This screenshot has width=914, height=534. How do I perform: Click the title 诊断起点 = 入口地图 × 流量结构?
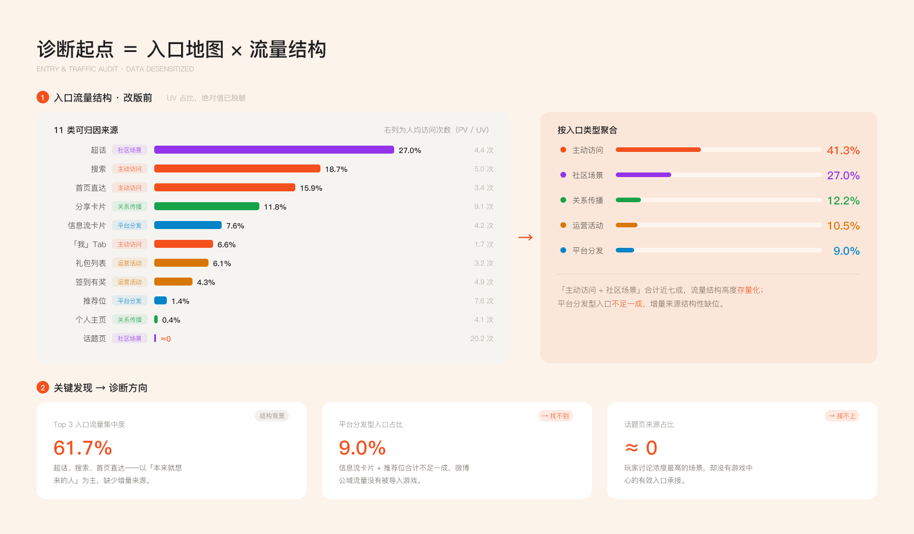point(182,49)
